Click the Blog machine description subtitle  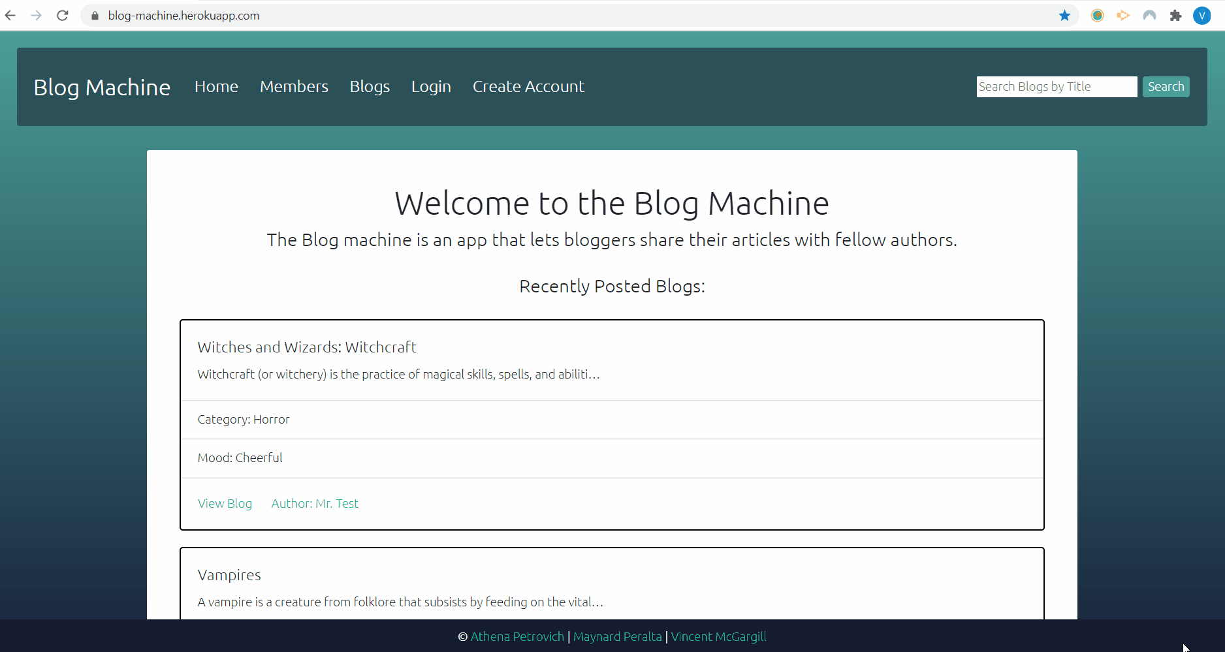pos(612,240)
